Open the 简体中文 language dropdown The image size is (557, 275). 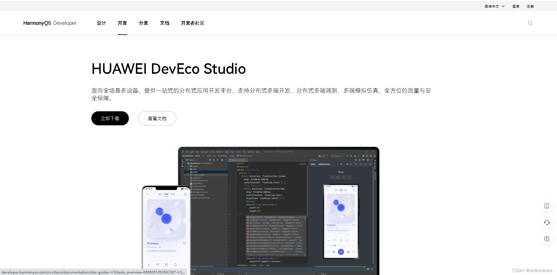tap(494, 6)
